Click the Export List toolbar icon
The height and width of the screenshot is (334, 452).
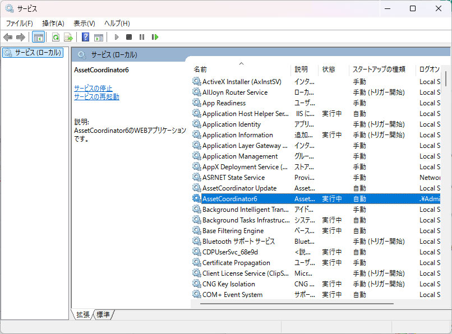click(x=68, y=37)
